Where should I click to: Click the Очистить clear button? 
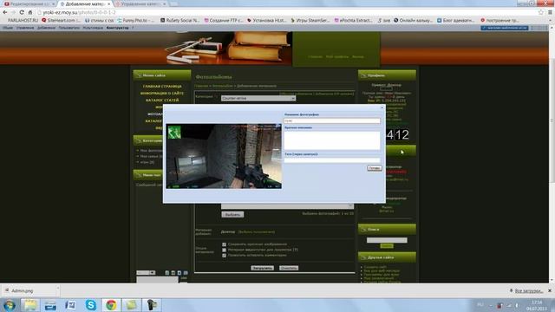click(289, 268)
